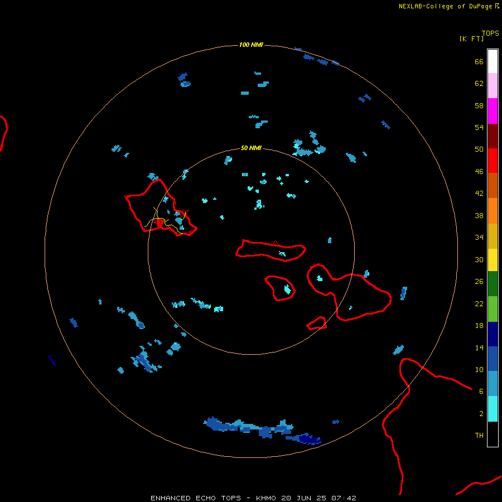Click the "18" legend value
The image size is (502, 502).
479,325
